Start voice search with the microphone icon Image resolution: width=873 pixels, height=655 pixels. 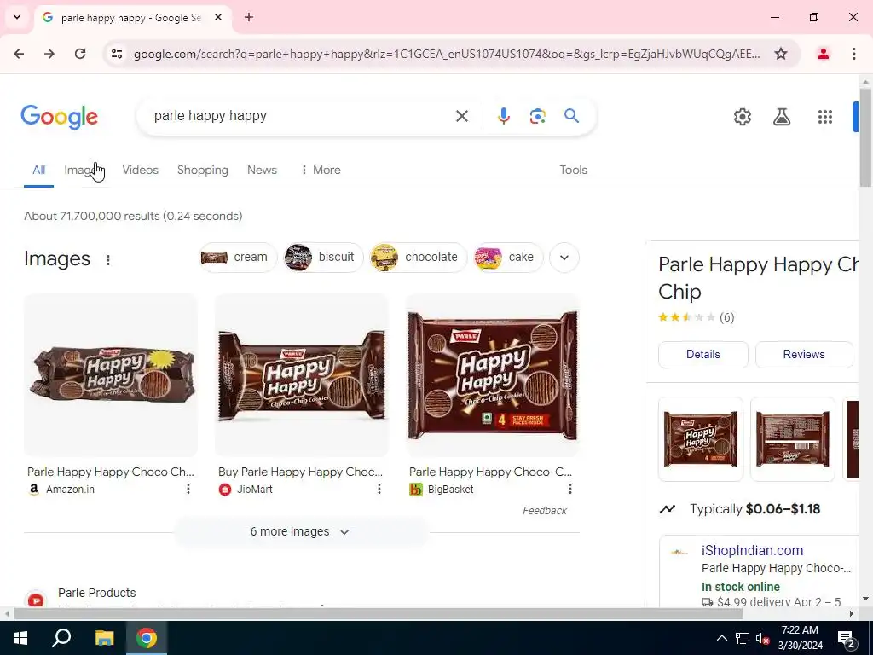pos(503,116)
